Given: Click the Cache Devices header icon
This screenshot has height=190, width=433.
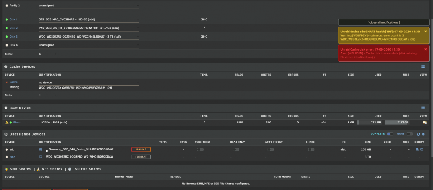Looking at the screenshot, I should (6, 66).
